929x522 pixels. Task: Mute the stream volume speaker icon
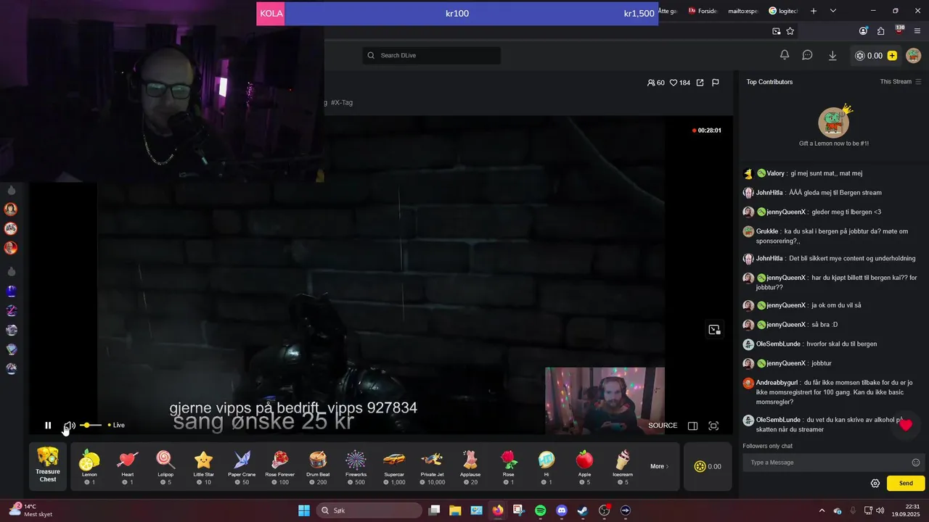pyautogui.click(x=69, y=426)
